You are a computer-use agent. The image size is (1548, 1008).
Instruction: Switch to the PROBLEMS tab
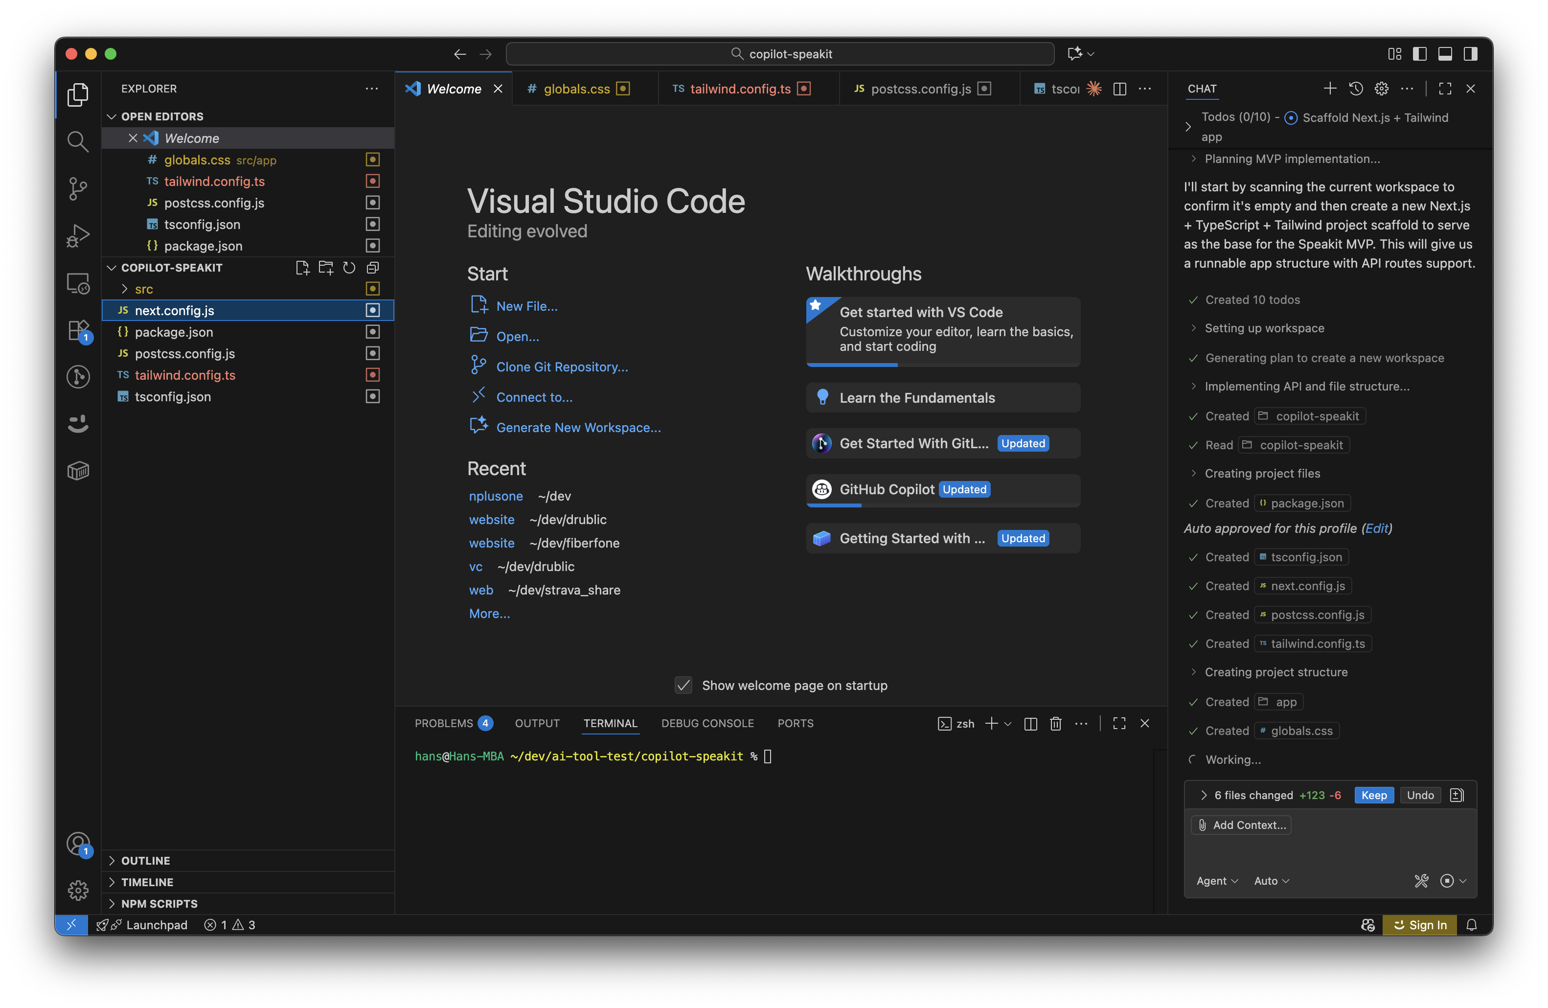pyautogui.click(x=444, y=723)
